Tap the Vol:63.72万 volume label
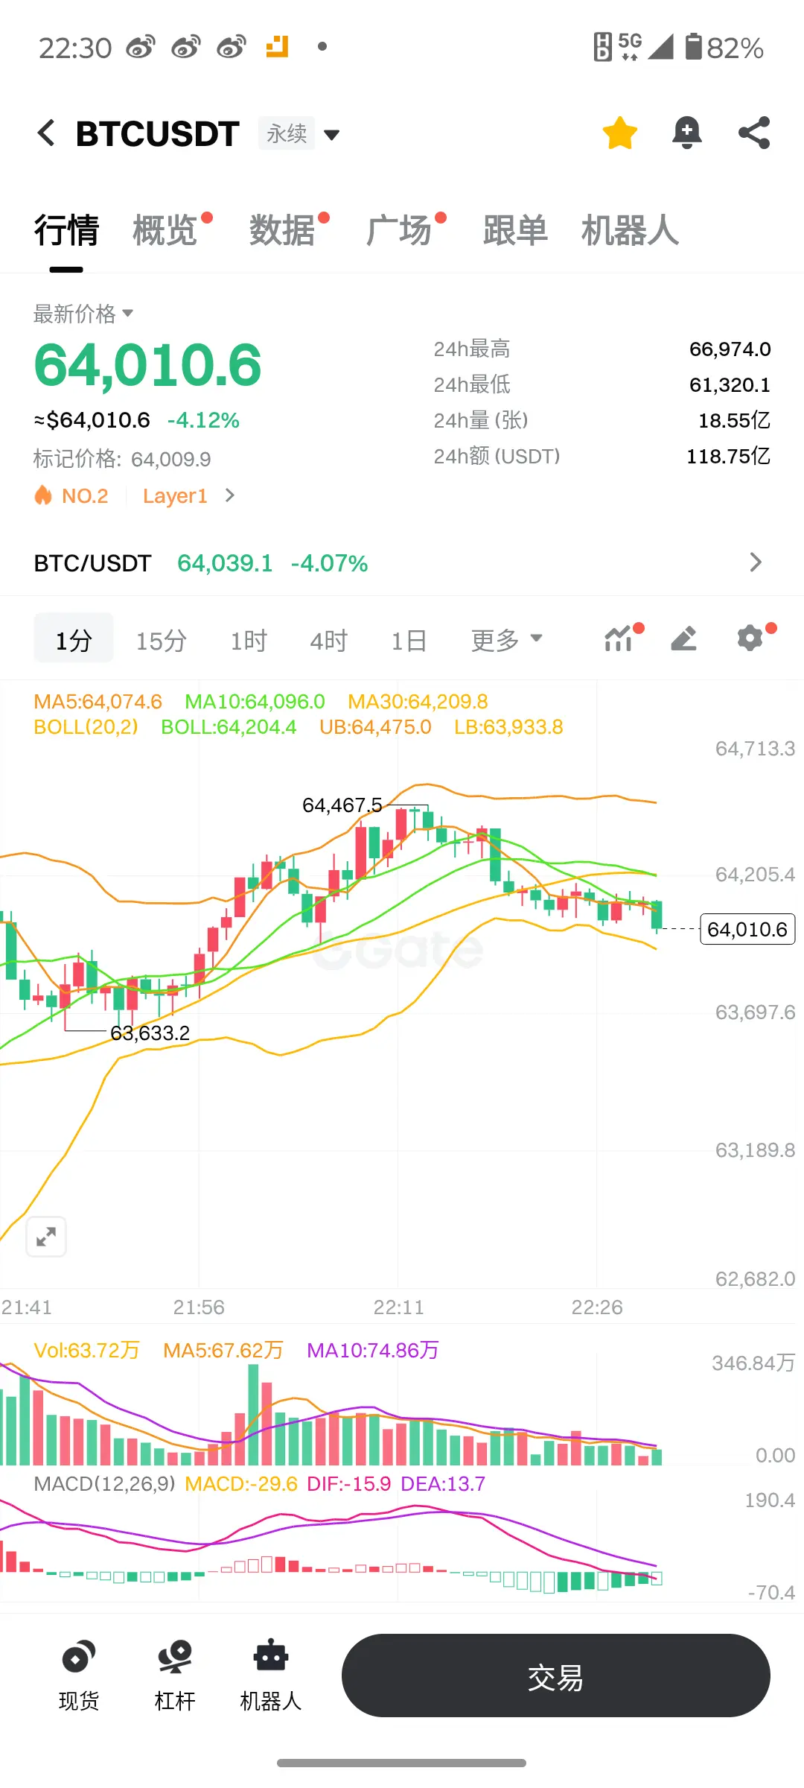 click(86, 1350)
